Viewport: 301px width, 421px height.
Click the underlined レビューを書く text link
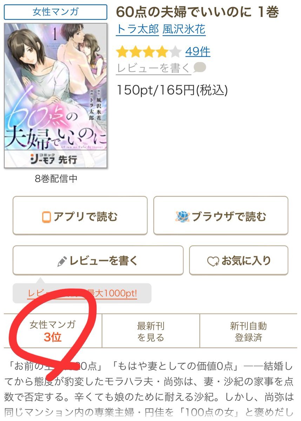(154, 68)
